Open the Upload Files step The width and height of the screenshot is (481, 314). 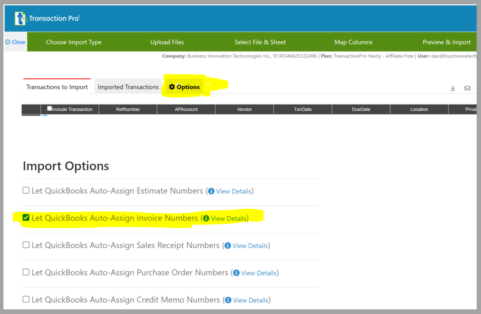(x=167, y=42)
